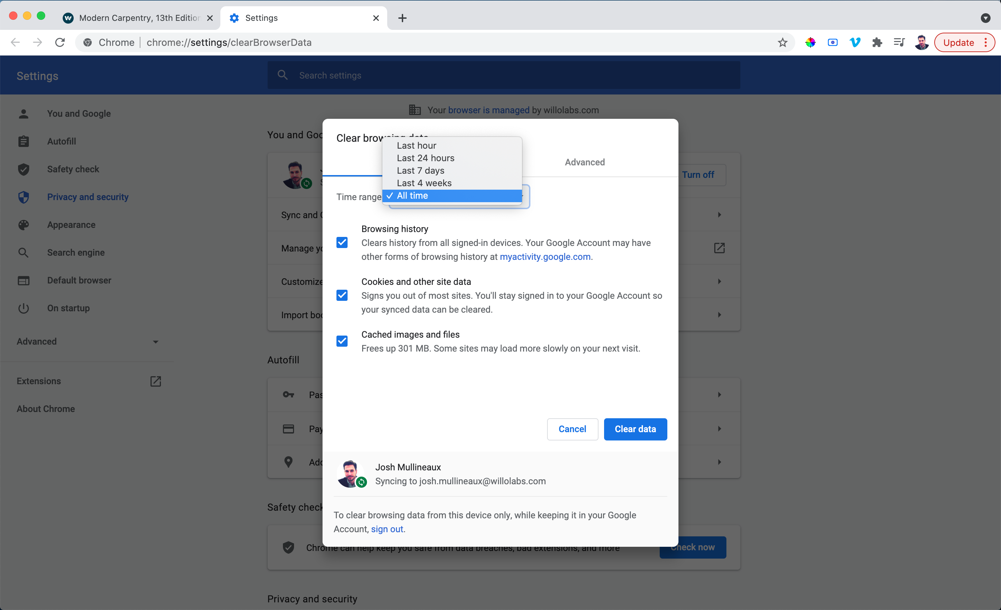Screen dimensions: 1001x610
Task: Click the Cancel button
Action: coord(572,429)
